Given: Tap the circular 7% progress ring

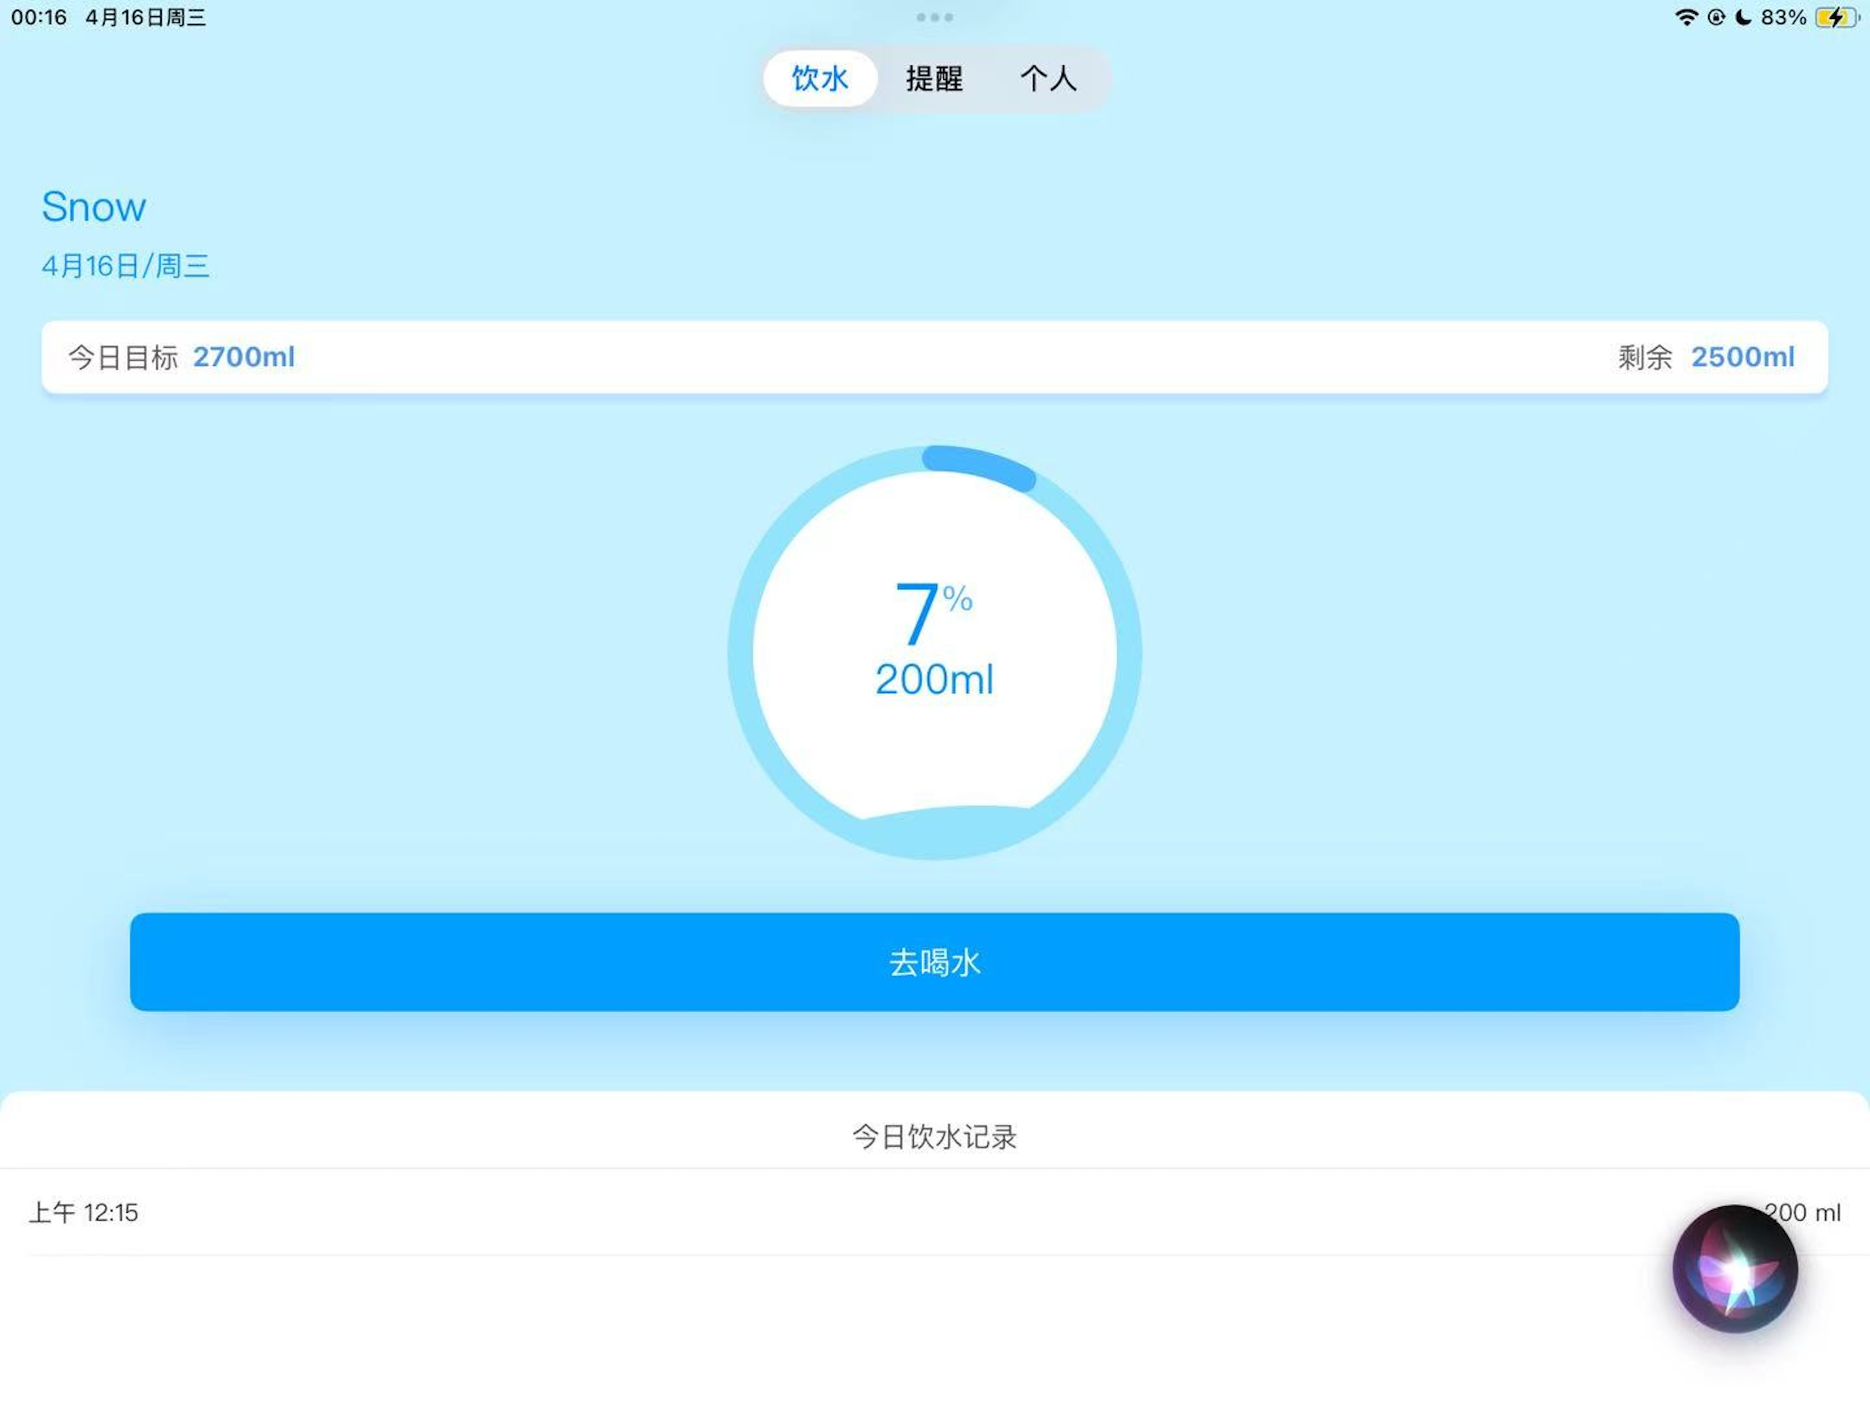Looking at the screenshot, I should tap(934, 652).
